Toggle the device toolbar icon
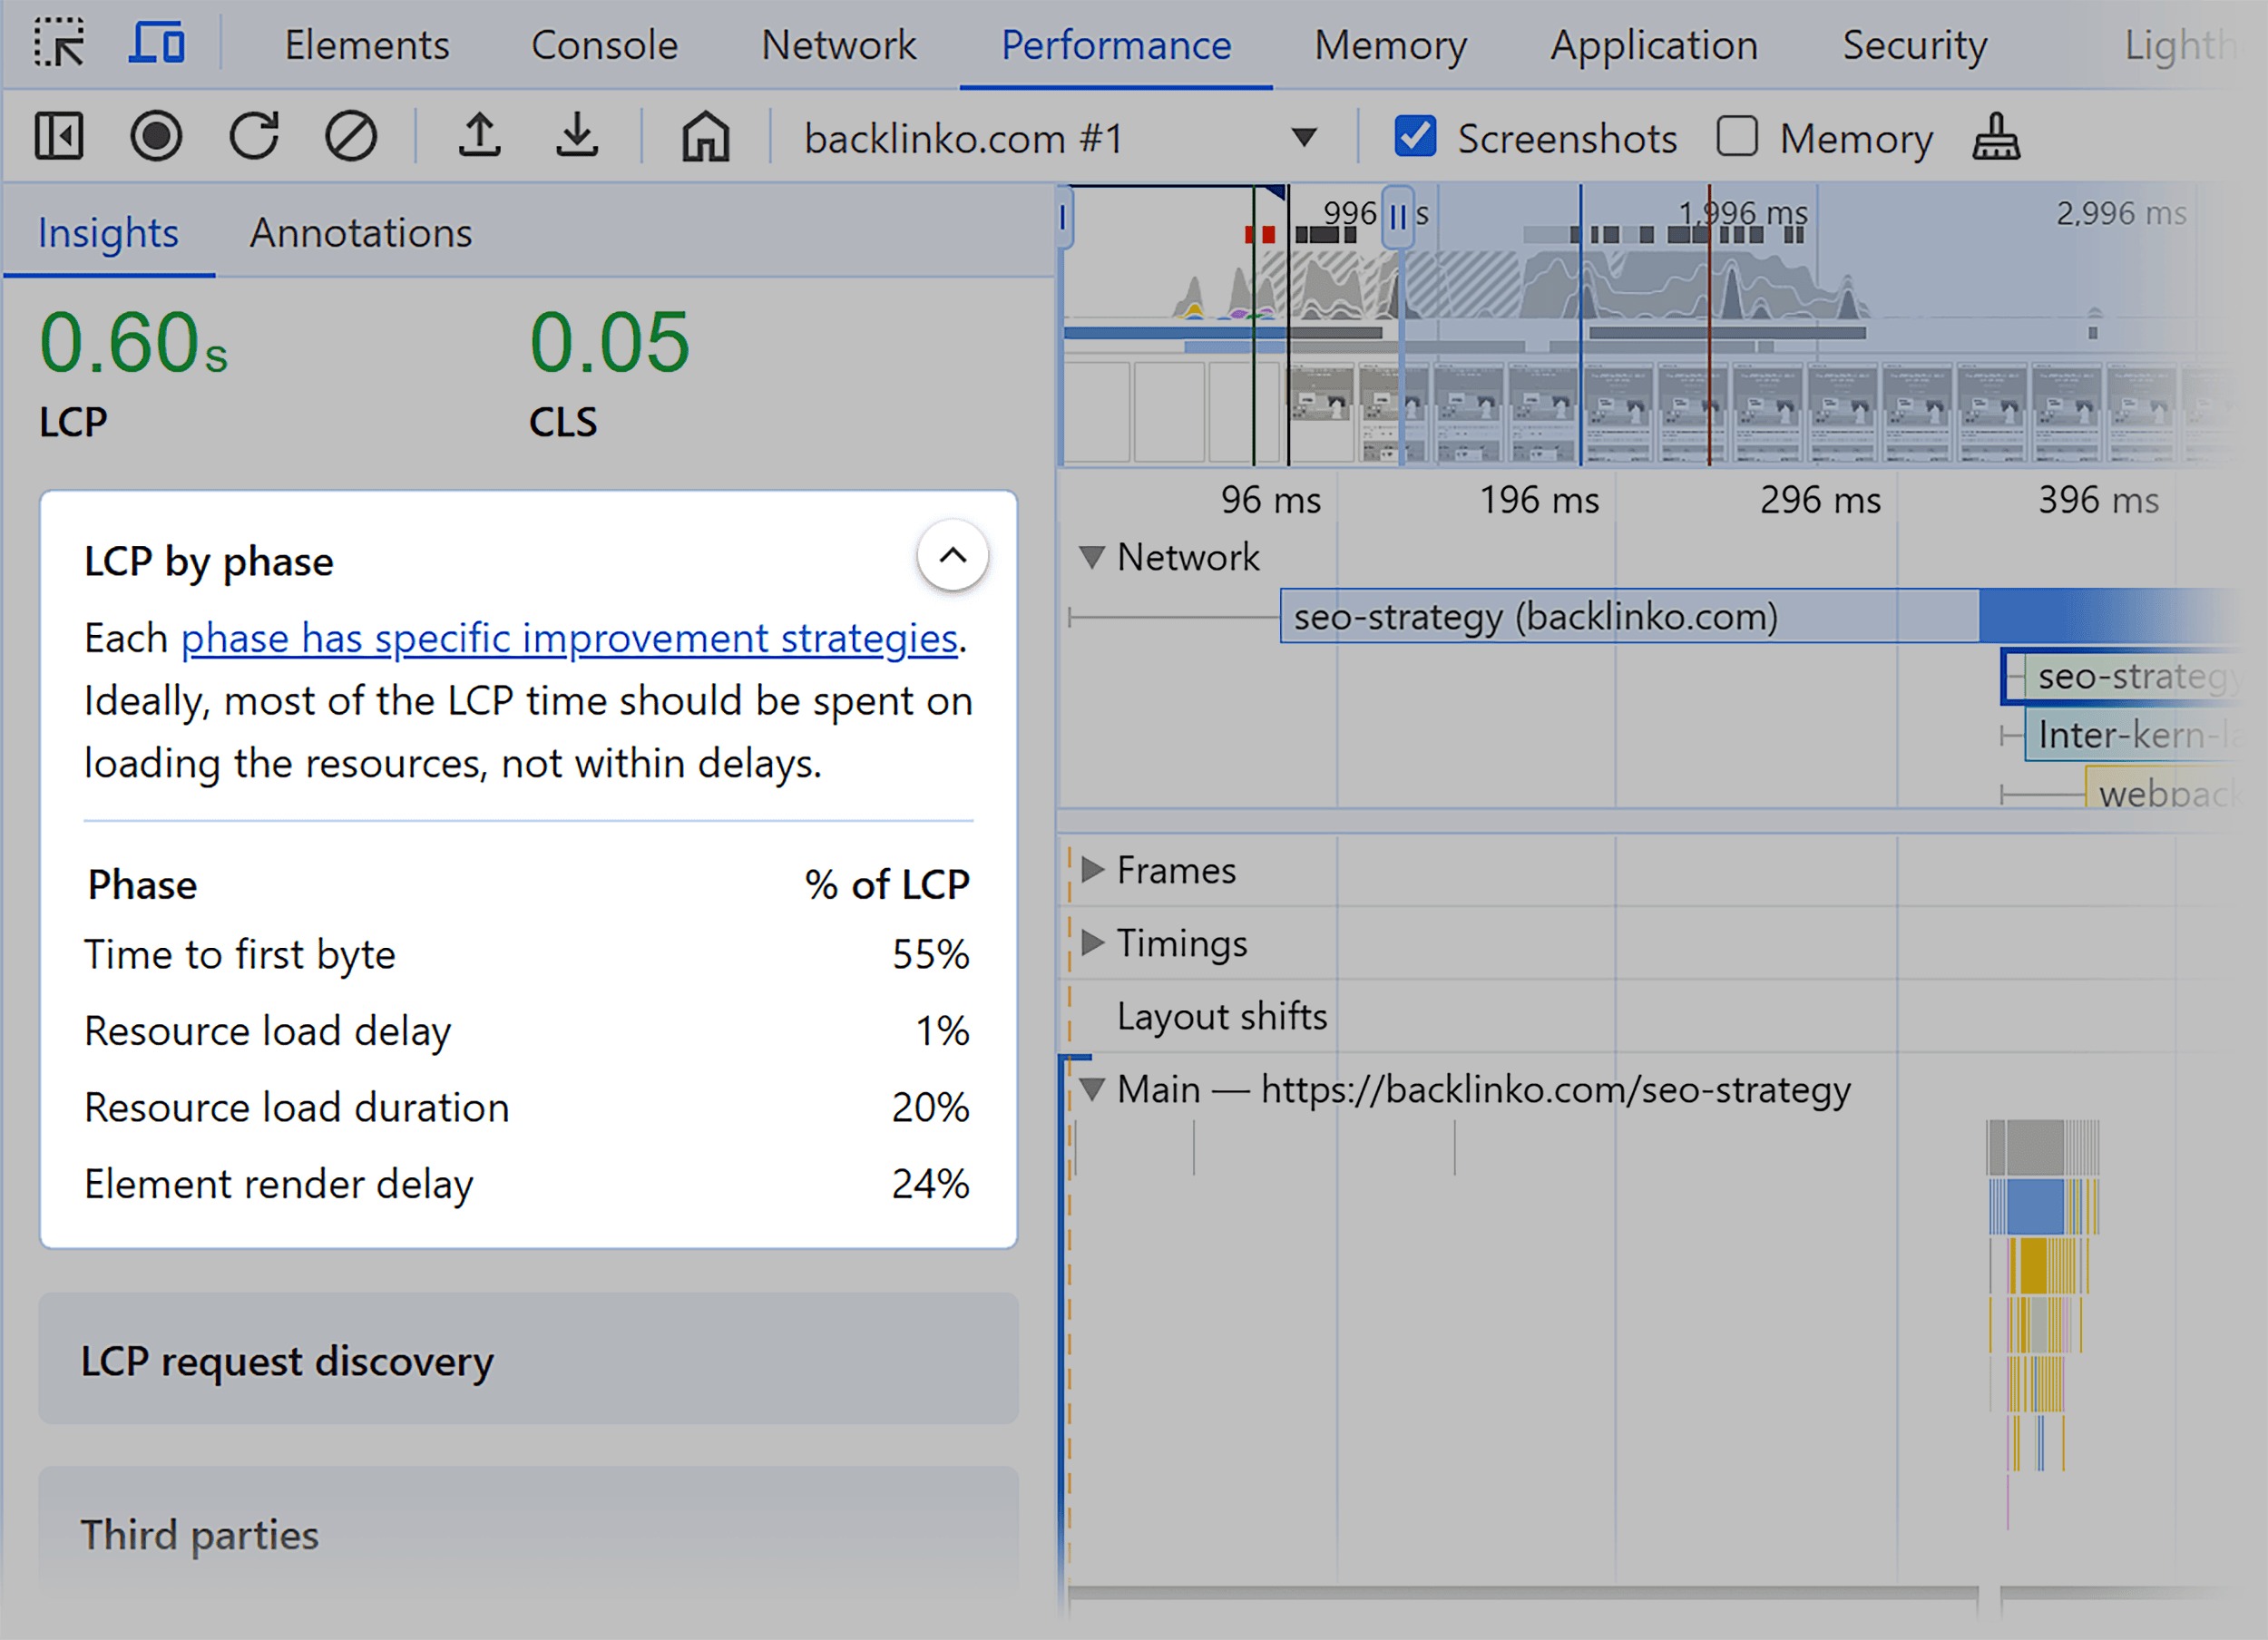Viewport: 2268px width, 1640px height. (157, 44)
